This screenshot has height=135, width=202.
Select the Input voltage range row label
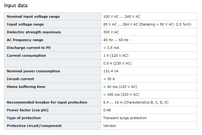click(x=25, y=24)
